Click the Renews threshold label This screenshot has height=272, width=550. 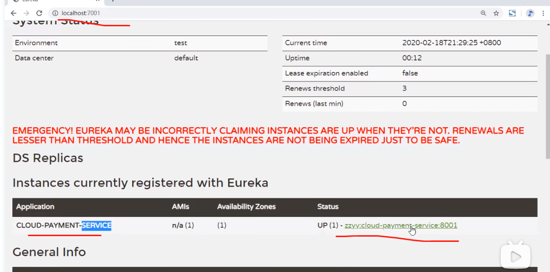coord(315,88)
